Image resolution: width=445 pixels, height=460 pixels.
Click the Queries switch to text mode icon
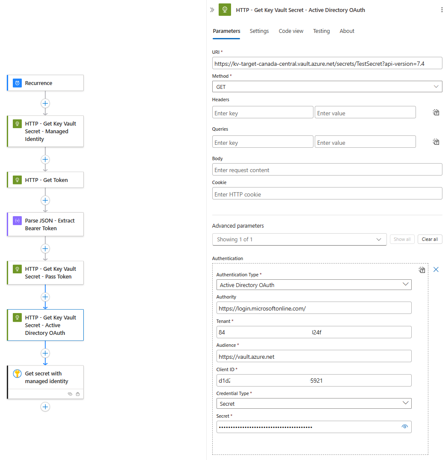436,142
